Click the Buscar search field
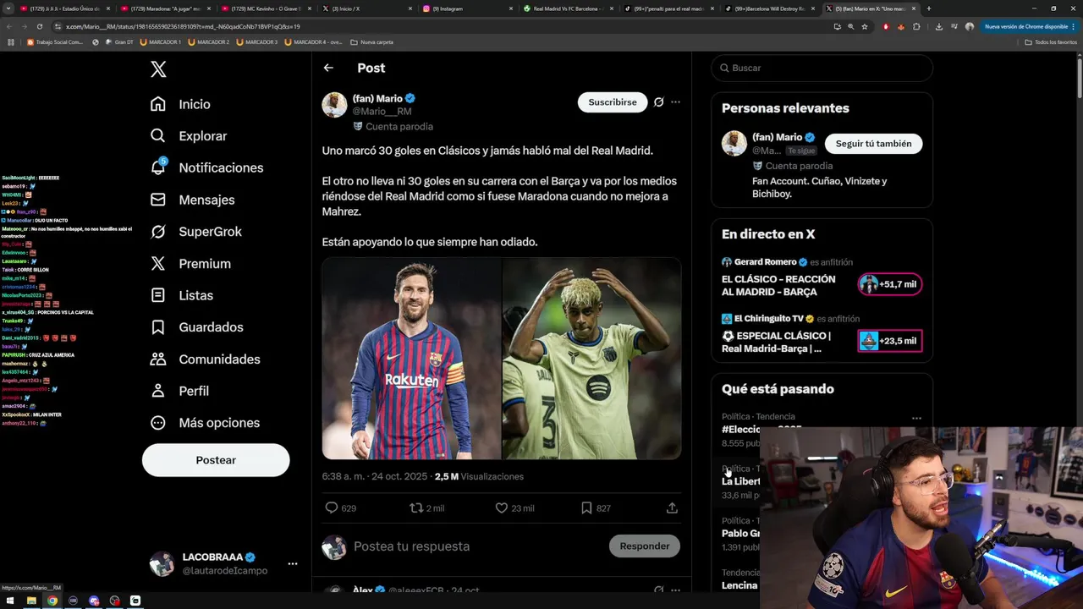 tap(822, 68)
